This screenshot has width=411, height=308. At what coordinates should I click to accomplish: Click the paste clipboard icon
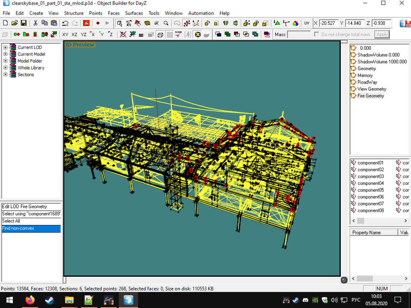(54, 23)
